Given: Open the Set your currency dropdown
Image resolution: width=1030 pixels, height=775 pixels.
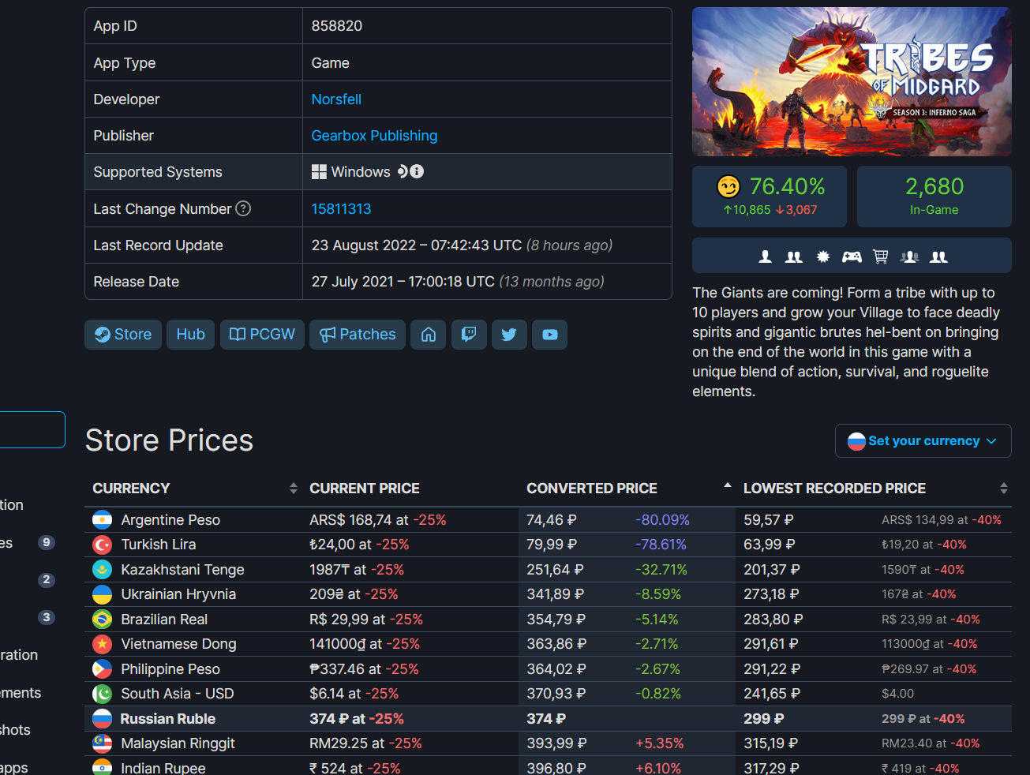Looking at the screenshot, I should (923, 441).
